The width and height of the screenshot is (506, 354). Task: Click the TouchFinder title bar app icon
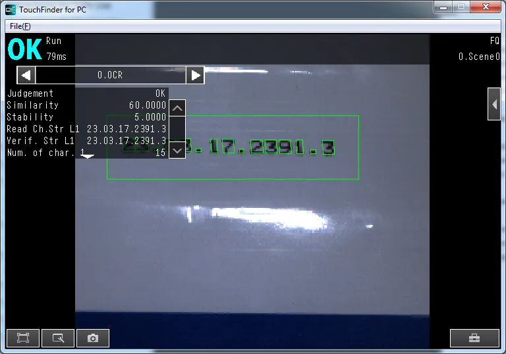(11, 10)
